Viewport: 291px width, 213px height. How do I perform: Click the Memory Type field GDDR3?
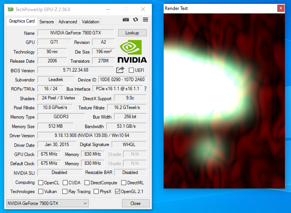tap(61, 117)
